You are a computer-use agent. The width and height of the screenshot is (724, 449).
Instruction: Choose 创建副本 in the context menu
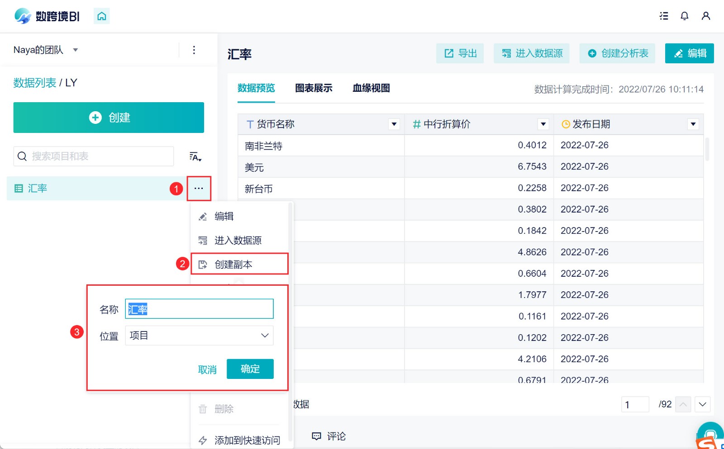pos(240,264)
